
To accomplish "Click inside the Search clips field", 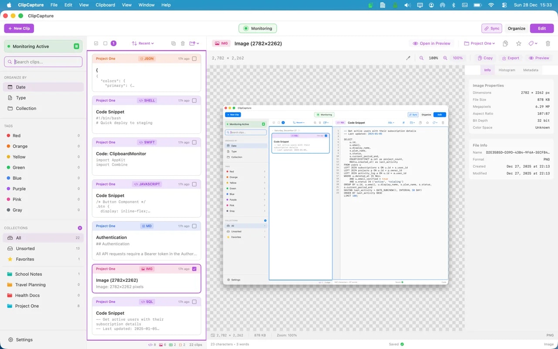I will [x=43, y=62].
